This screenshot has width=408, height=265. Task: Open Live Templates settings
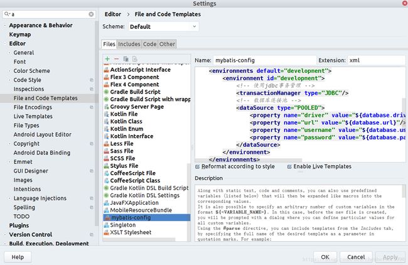tap(33, 116)
